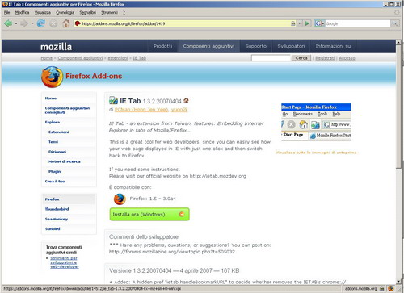Click the small home icon next to IE Tab title
The width and height of the screenshot is (404, 293).
pos(186,101)
